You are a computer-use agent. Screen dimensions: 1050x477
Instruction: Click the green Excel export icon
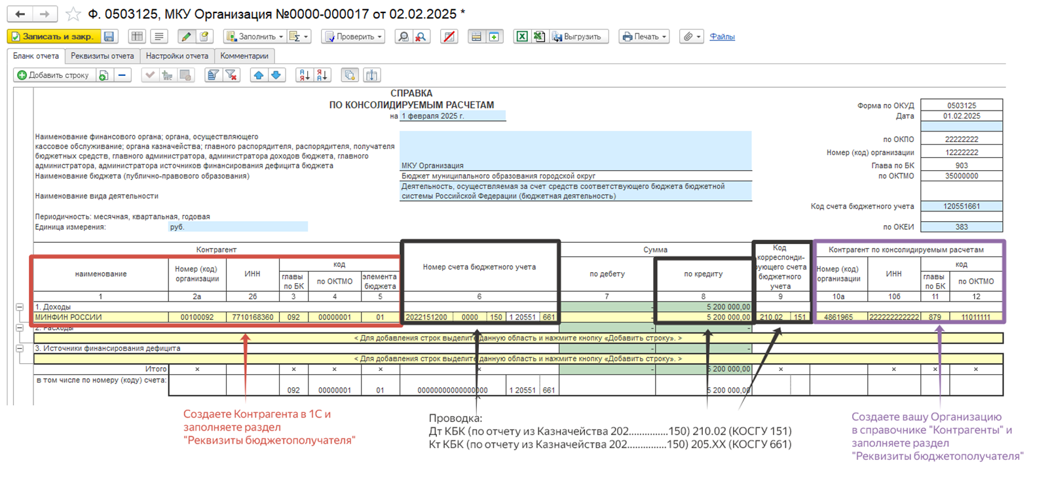(x=522, y=37)
